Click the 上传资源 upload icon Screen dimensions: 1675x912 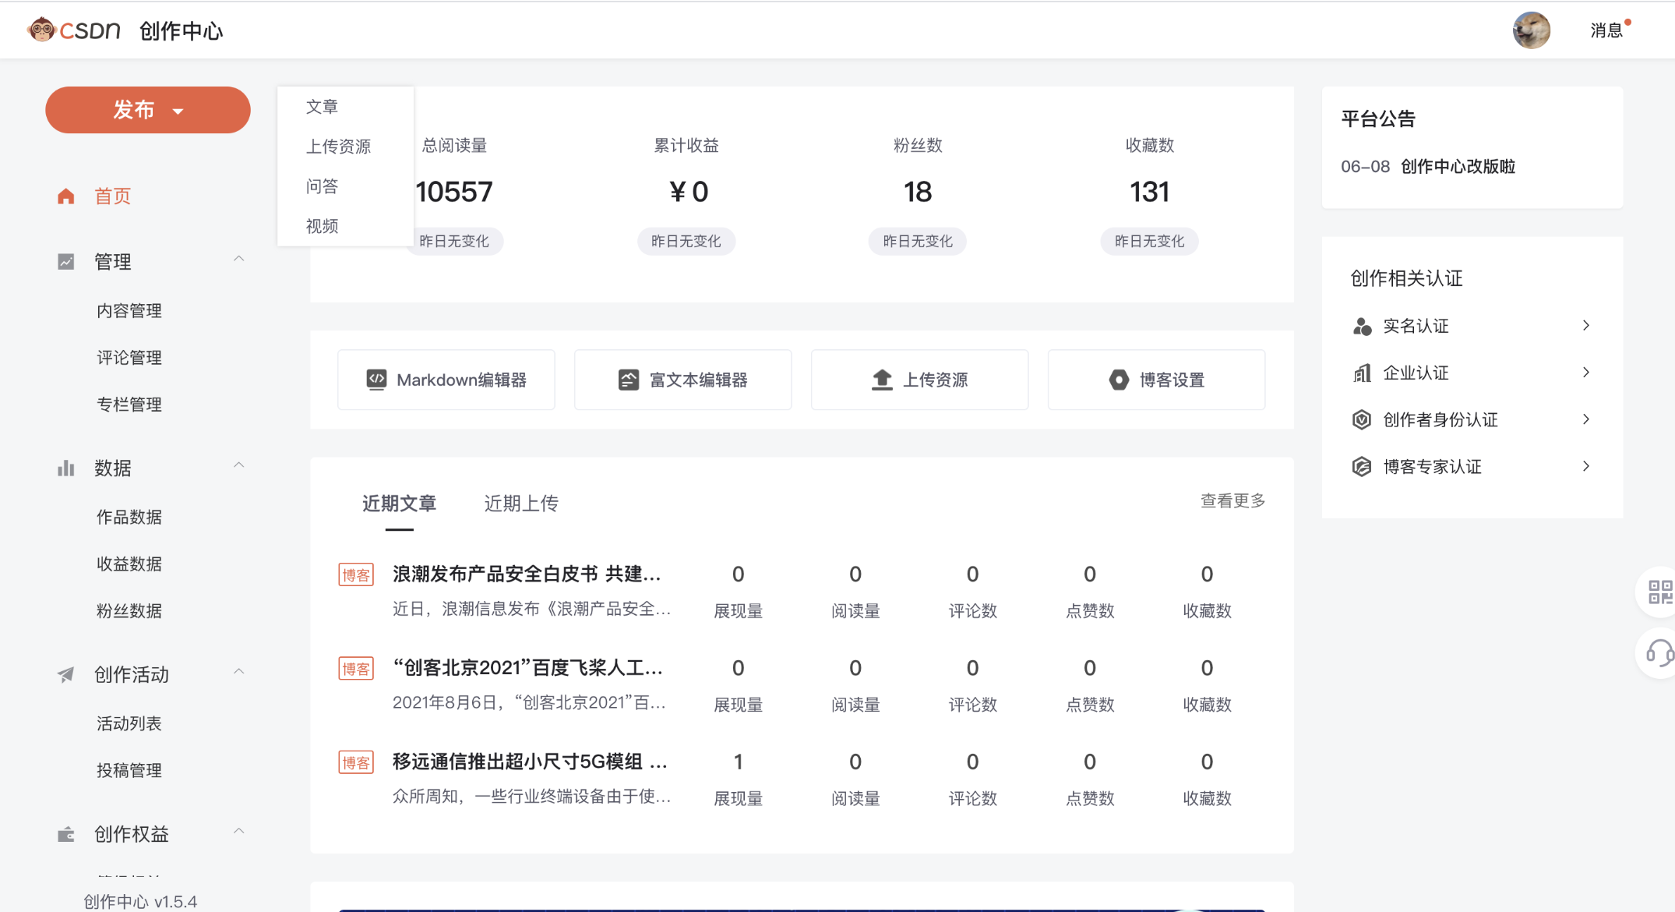pos(880,380)
